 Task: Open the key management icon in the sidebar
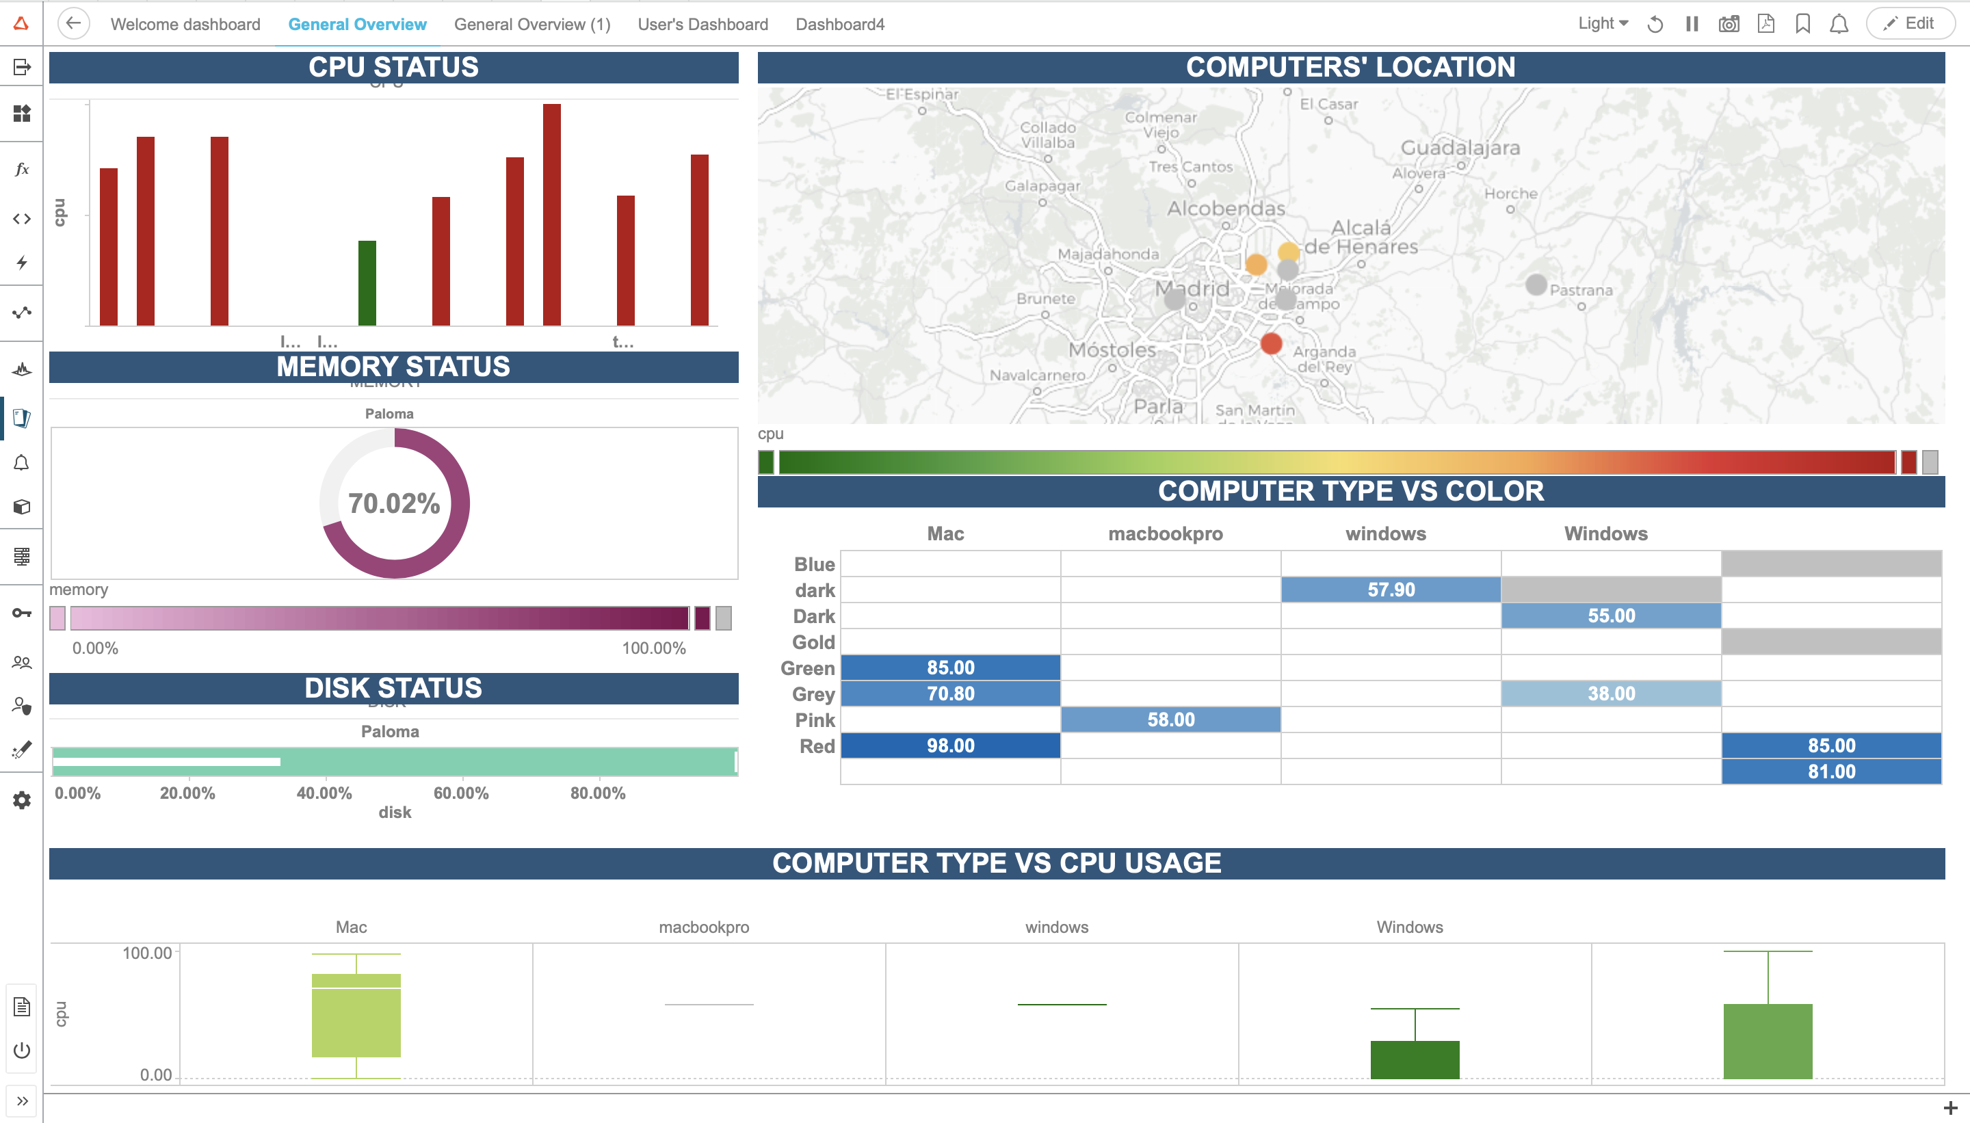pos(21,611)
